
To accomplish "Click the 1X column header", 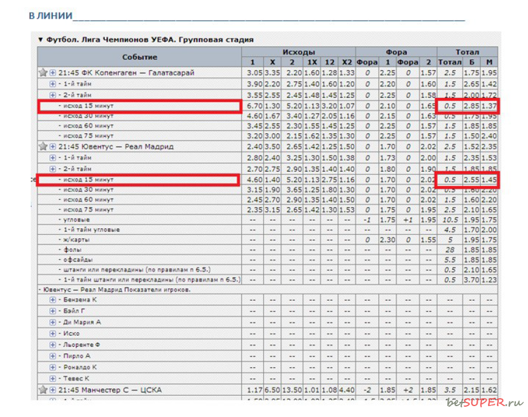I will 312,62.
